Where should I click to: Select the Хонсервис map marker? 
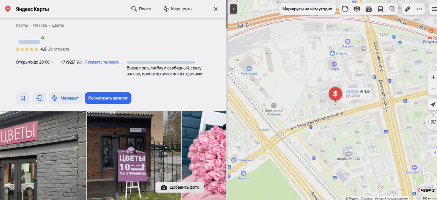point(249,68)
